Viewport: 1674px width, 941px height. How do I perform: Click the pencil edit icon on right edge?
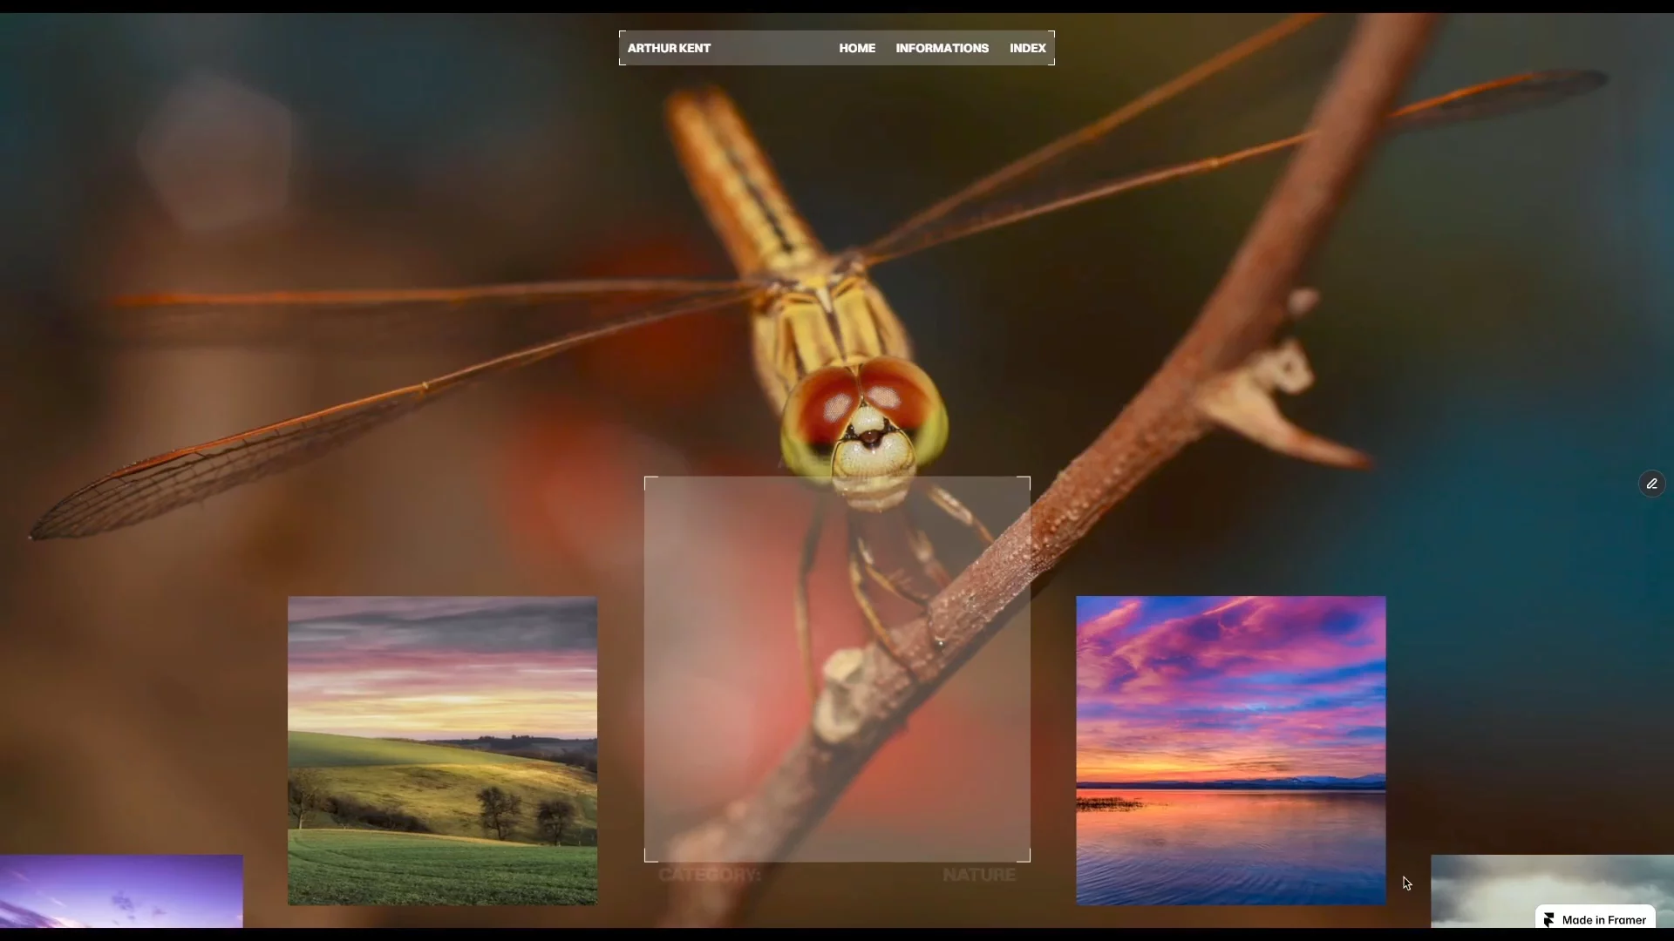(1651, 484)
